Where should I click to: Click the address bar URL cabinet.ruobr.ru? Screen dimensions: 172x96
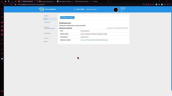31,5
